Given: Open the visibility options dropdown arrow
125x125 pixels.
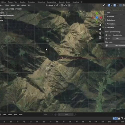Looking at the screenshot, I should pyautogui.click(x=106, y=5).
